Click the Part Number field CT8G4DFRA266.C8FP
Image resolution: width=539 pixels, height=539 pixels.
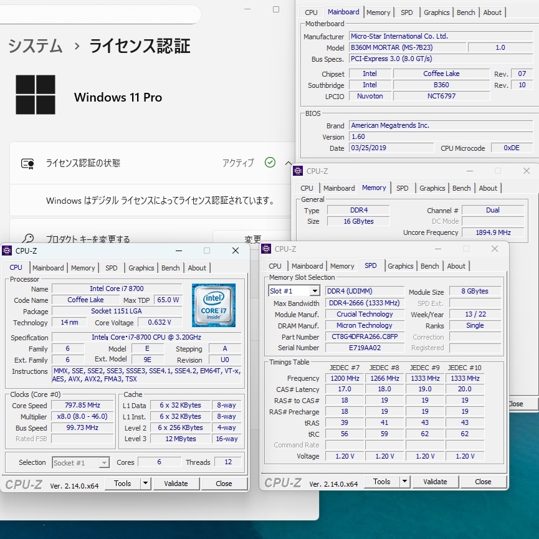pos(365,337)
